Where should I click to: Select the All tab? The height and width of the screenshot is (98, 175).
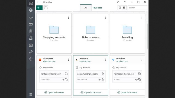pos(86,8)
